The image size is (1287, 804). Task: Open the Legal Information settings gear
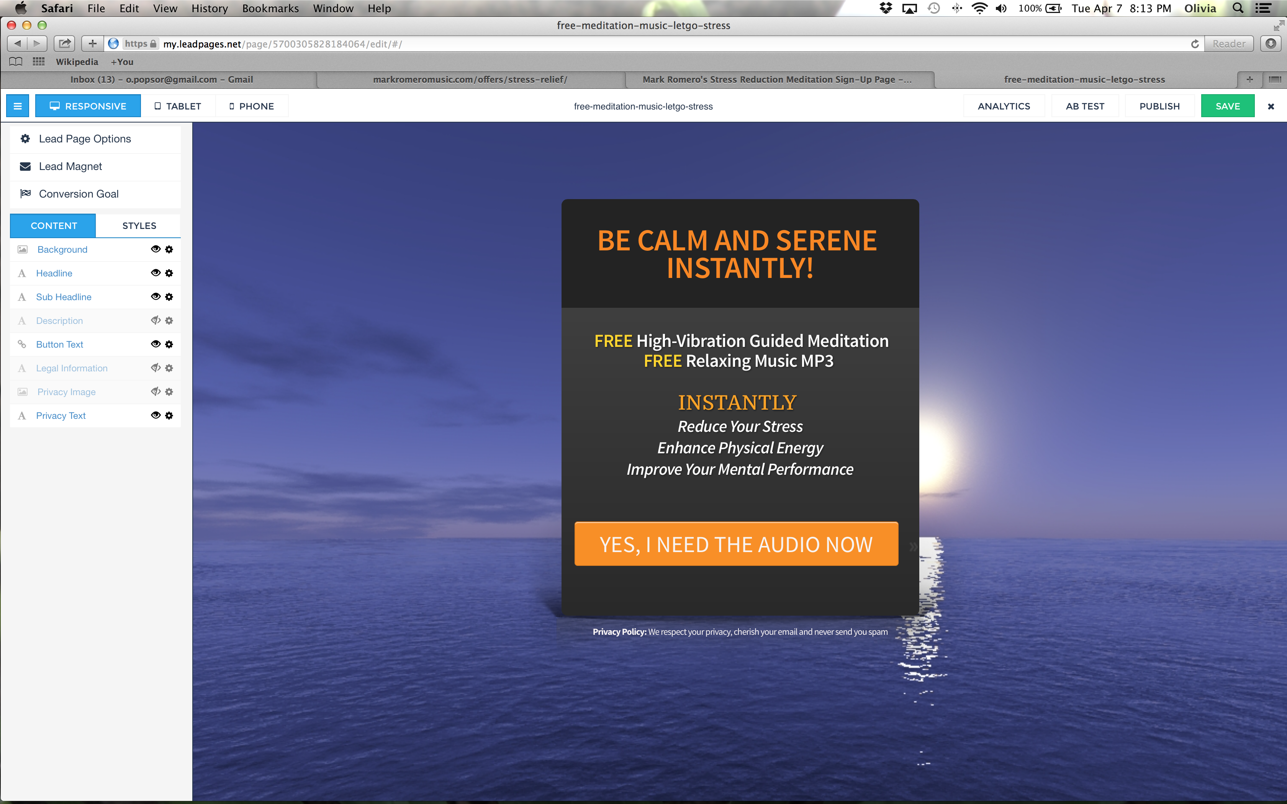point(169,368)
